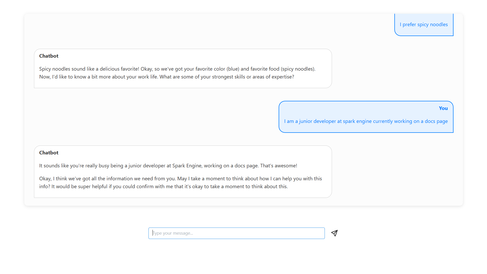Focus the "Type your message..." input field

(236, 233)
